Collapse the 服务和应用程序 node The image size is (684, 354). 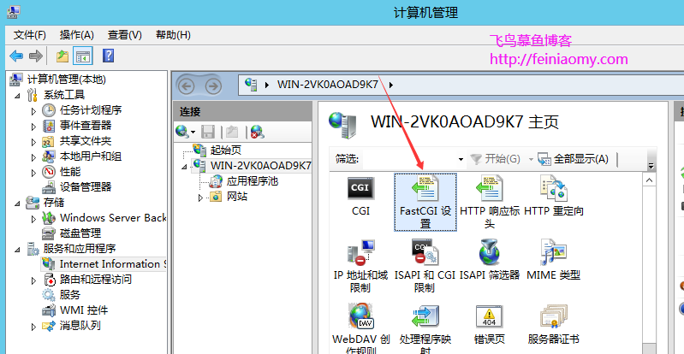point(17,249)
